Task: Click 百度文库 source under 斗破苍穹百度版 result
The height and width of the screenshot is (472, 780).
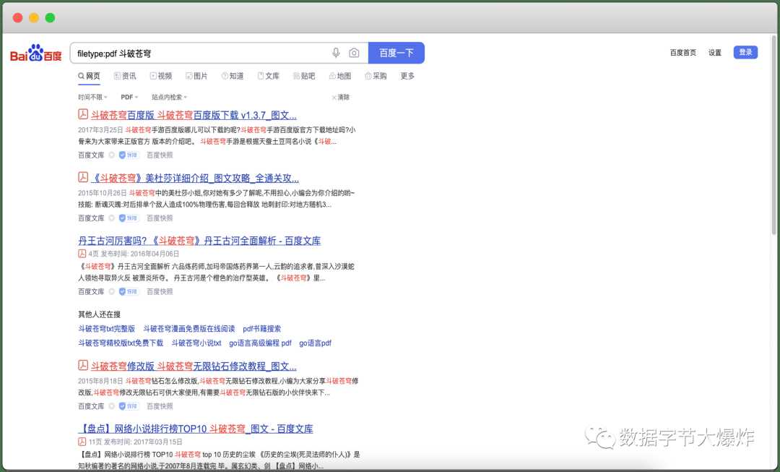Action: tap(91, 155)
